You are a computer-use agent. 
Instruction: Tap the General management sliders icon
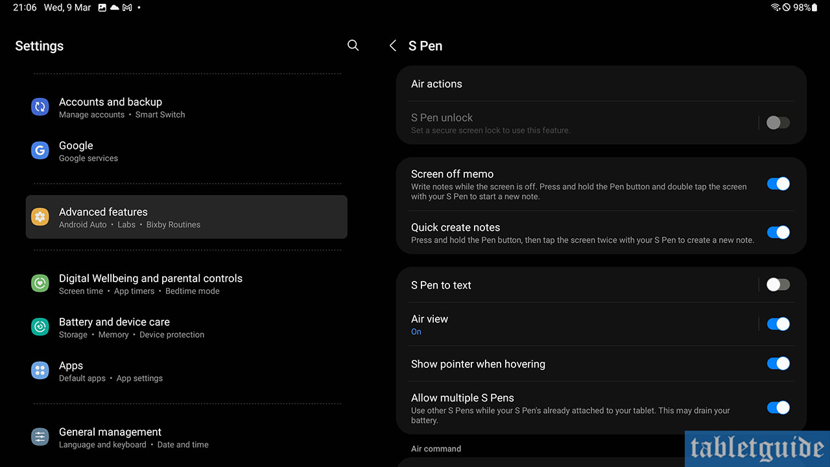tap(40, 437)
